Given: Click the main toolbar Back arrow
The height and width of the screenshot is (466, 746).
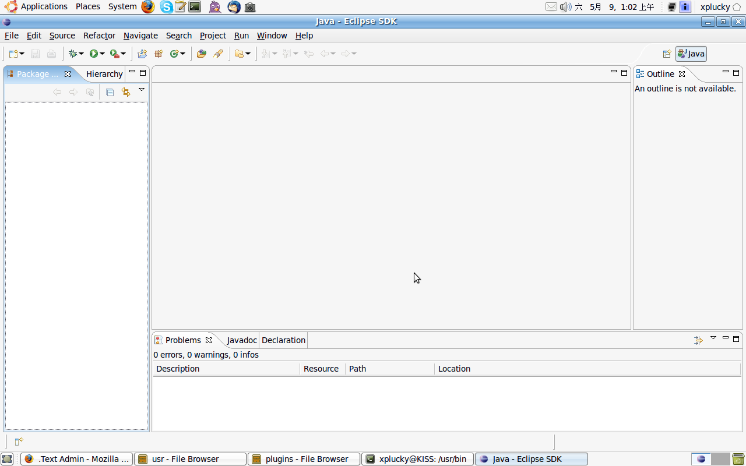Looking at the screenshot, I should coord(325,54).
